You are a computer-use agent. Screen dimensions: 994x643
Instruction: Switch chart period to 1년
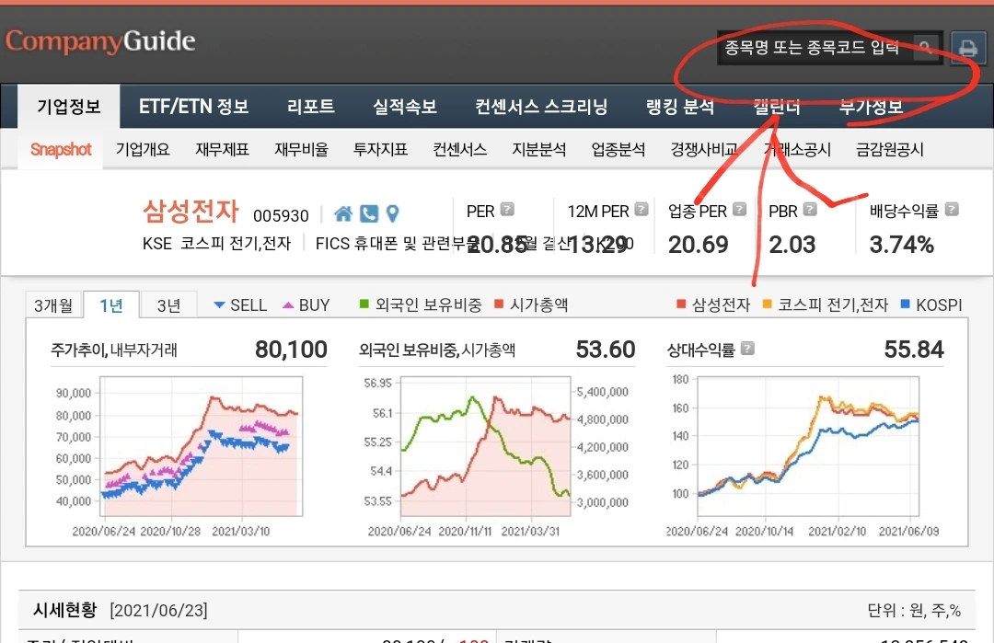(111, 305)
